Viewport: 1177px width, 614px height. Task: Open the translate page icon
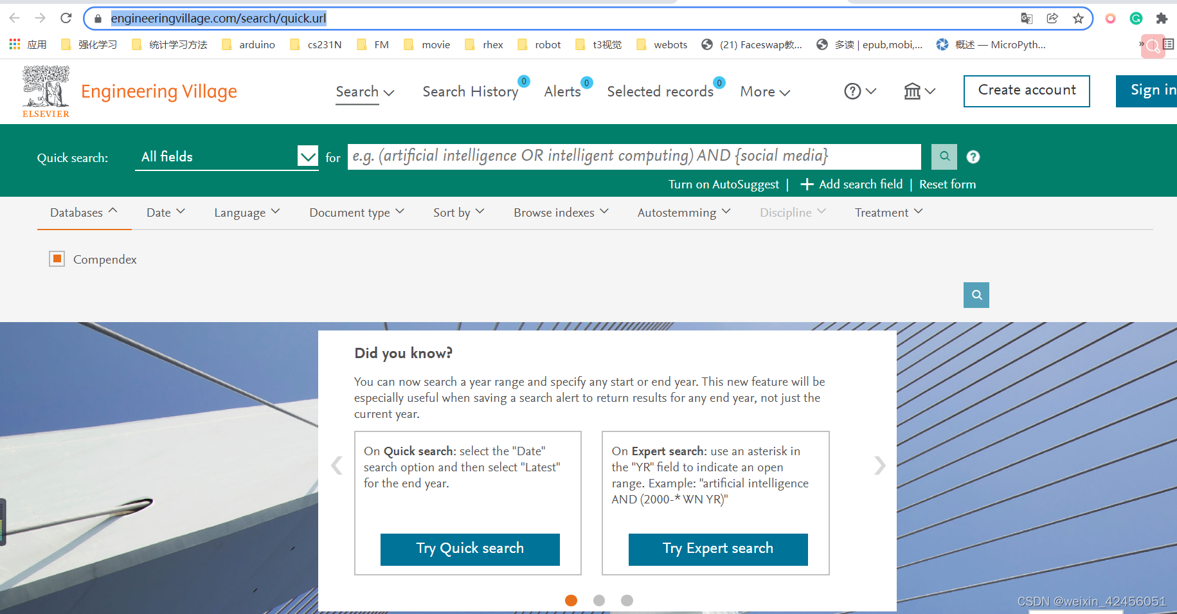point(1027,18)
